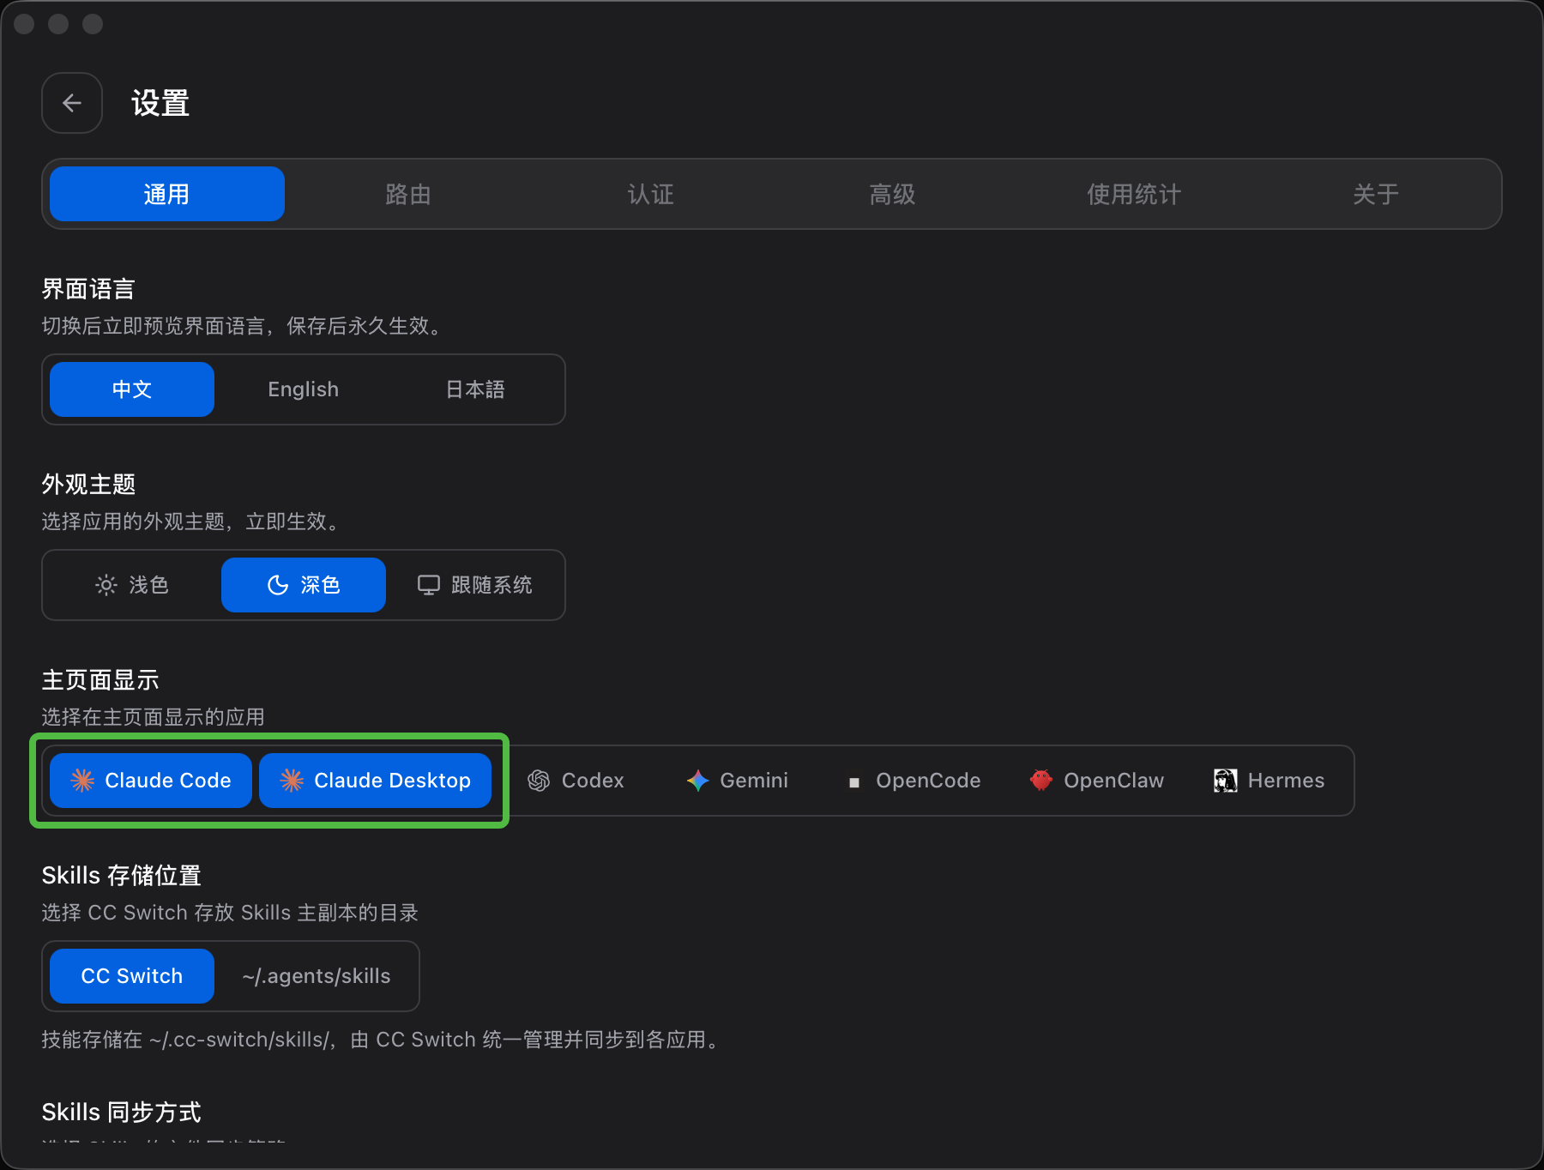The height and width of the screenshot is (1170, 1544).
Task: Click the 设置 page title
Action: click(x=160, y=103)
